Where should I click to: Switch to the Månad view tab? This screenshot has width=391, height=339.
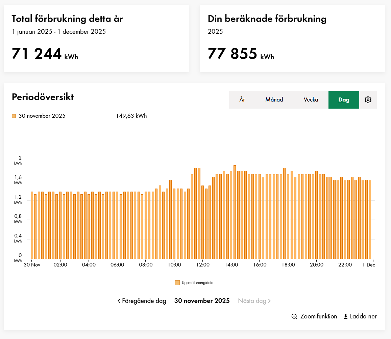pyautogui.click(x=274, y=100)
